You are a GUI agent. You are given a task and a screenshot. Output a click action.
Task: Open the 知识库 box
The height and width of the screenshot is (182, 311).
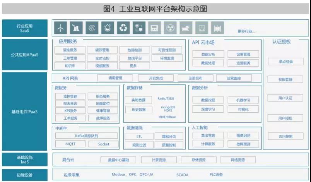tap(70, 66)
